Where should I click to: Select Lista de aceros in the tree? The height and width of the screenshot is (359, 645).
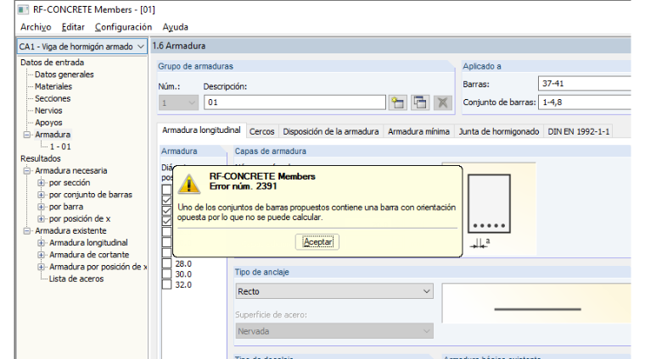76,279
